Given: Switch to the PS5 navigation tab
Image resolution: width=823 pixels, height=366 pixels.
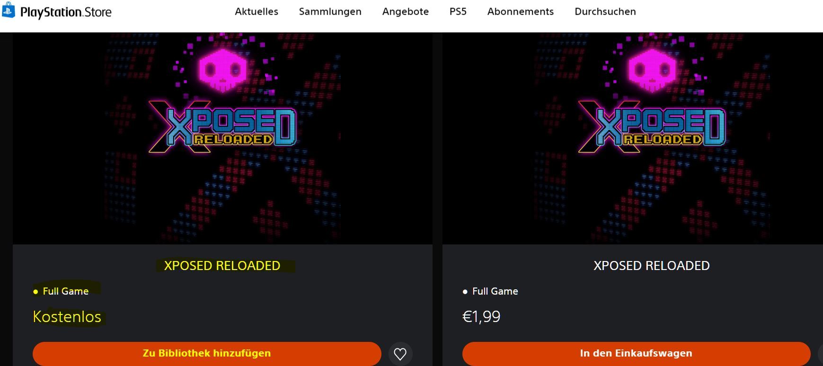Looking at the screenshot, I should click(458, 11).
